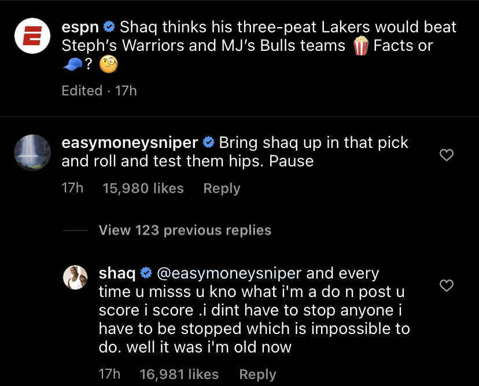View the 16,981 likes on shaq's comment
The width and height of the screenshot is (479, 386).
tap(179, 374)
